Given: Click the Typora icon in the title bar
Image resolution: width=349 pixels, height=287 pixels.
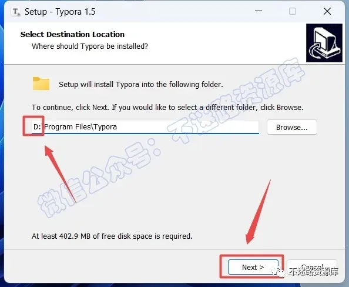Looking at the screenshot, I should (16, 12).
